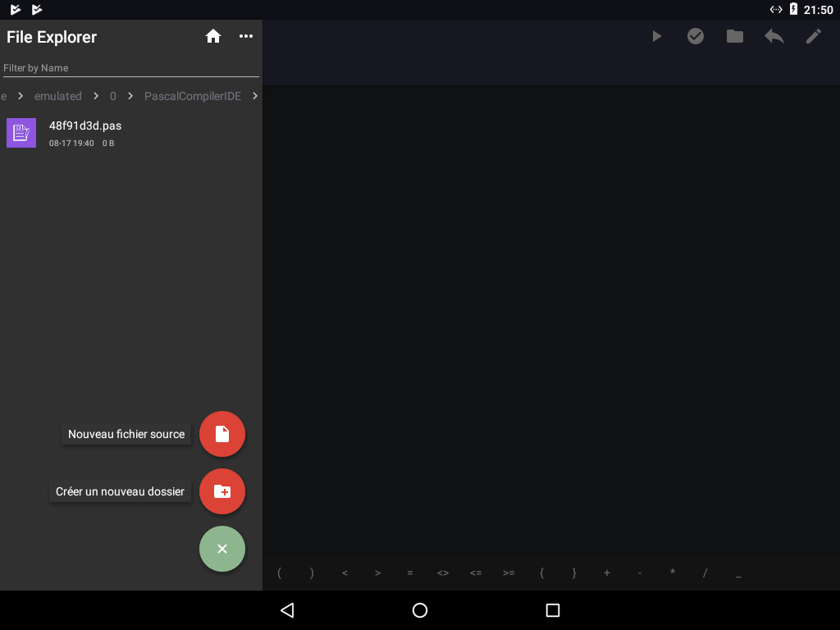Click the Filter by Name field
The image size is (840, 630).
pos(131,68)
